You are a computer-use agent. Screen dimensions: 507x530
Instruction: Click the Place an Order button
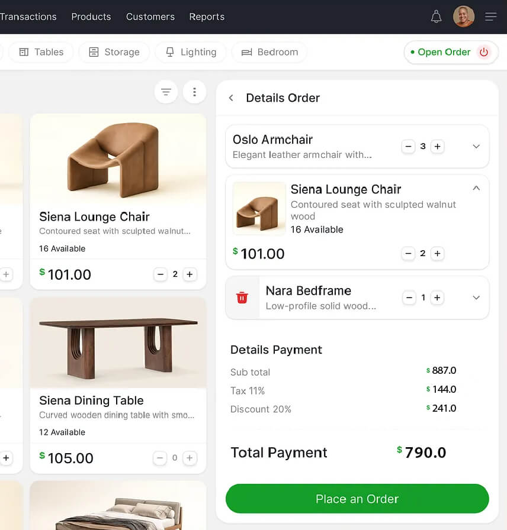point(357,499)
